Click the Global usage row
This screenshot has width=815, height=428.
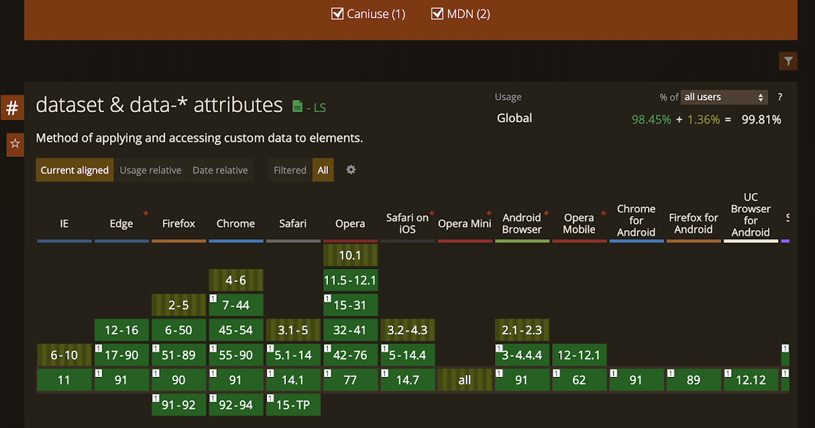pos(514,118)
